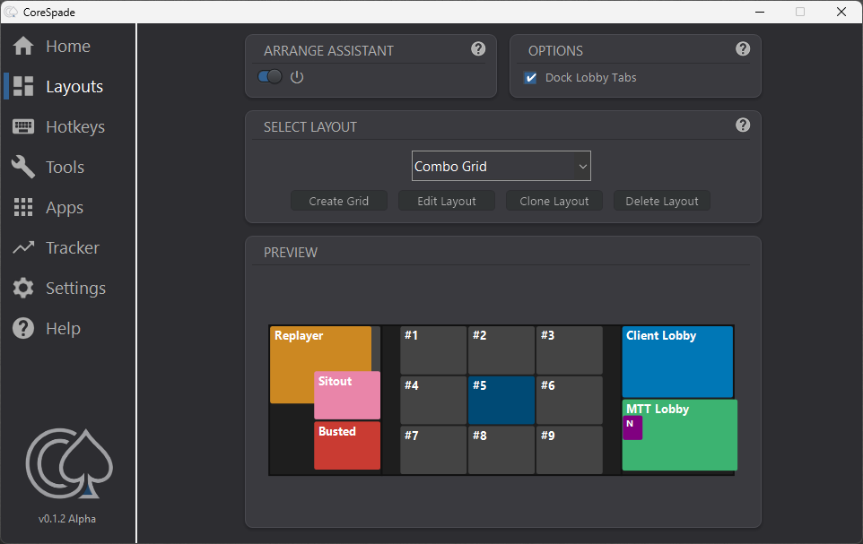Select table slot #1 in preview grid
The width and height of the screenshot is (863, 544).
pos(433,350)
